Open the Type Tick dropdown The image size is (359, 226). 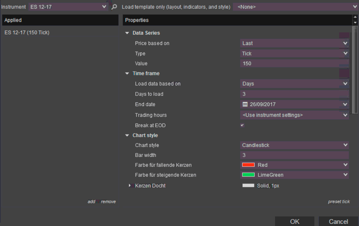345,54
